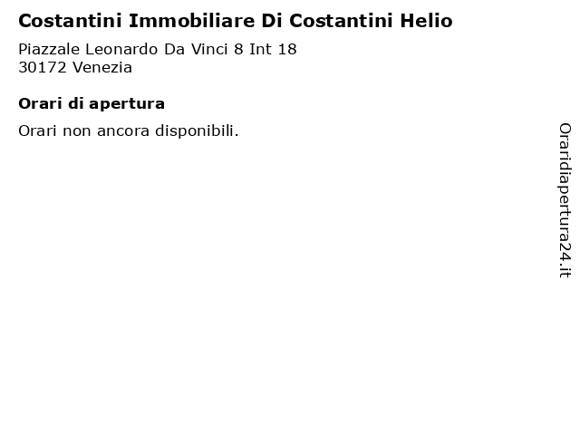The image size is (580, 435).
Task: Click the text Int 18
Action: pos(273,49)
